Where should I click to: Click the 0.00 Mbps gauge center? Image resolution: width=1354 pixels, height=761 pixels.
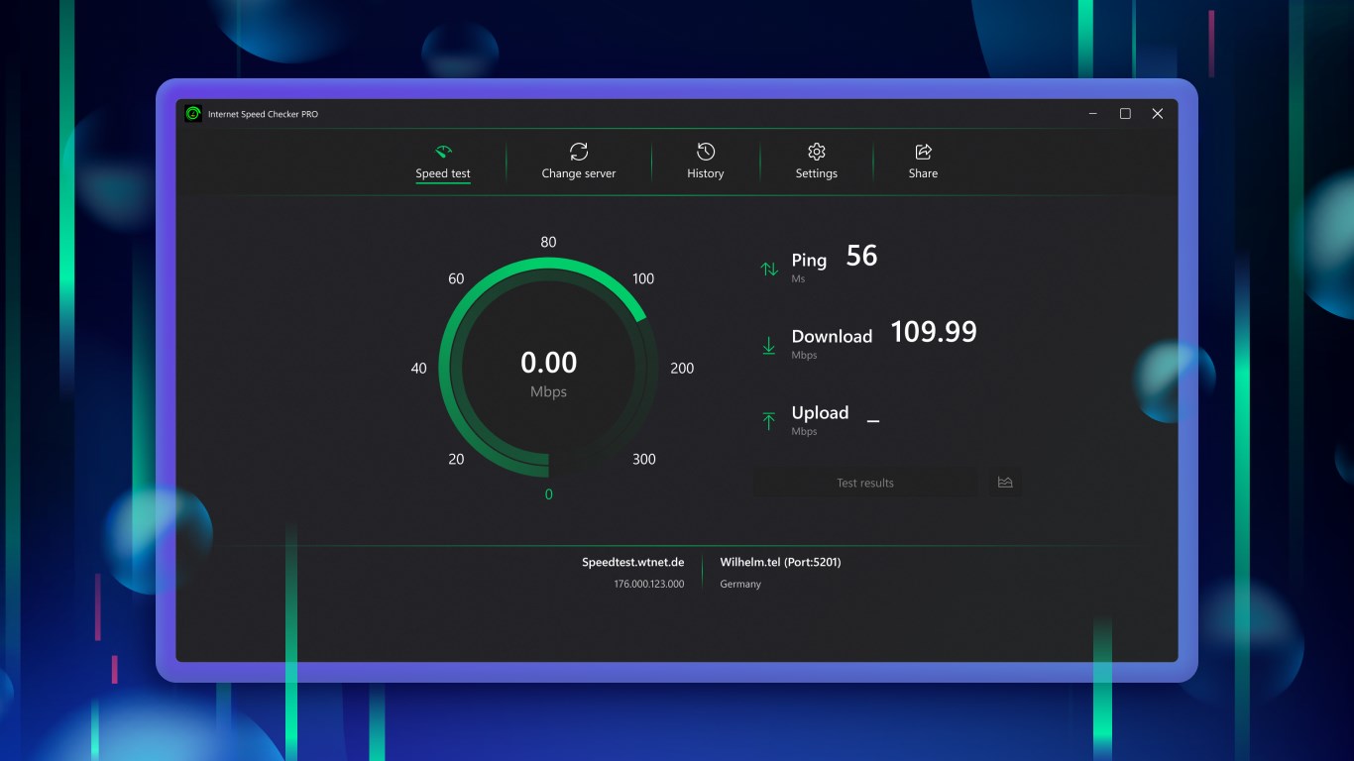point(548,372)
